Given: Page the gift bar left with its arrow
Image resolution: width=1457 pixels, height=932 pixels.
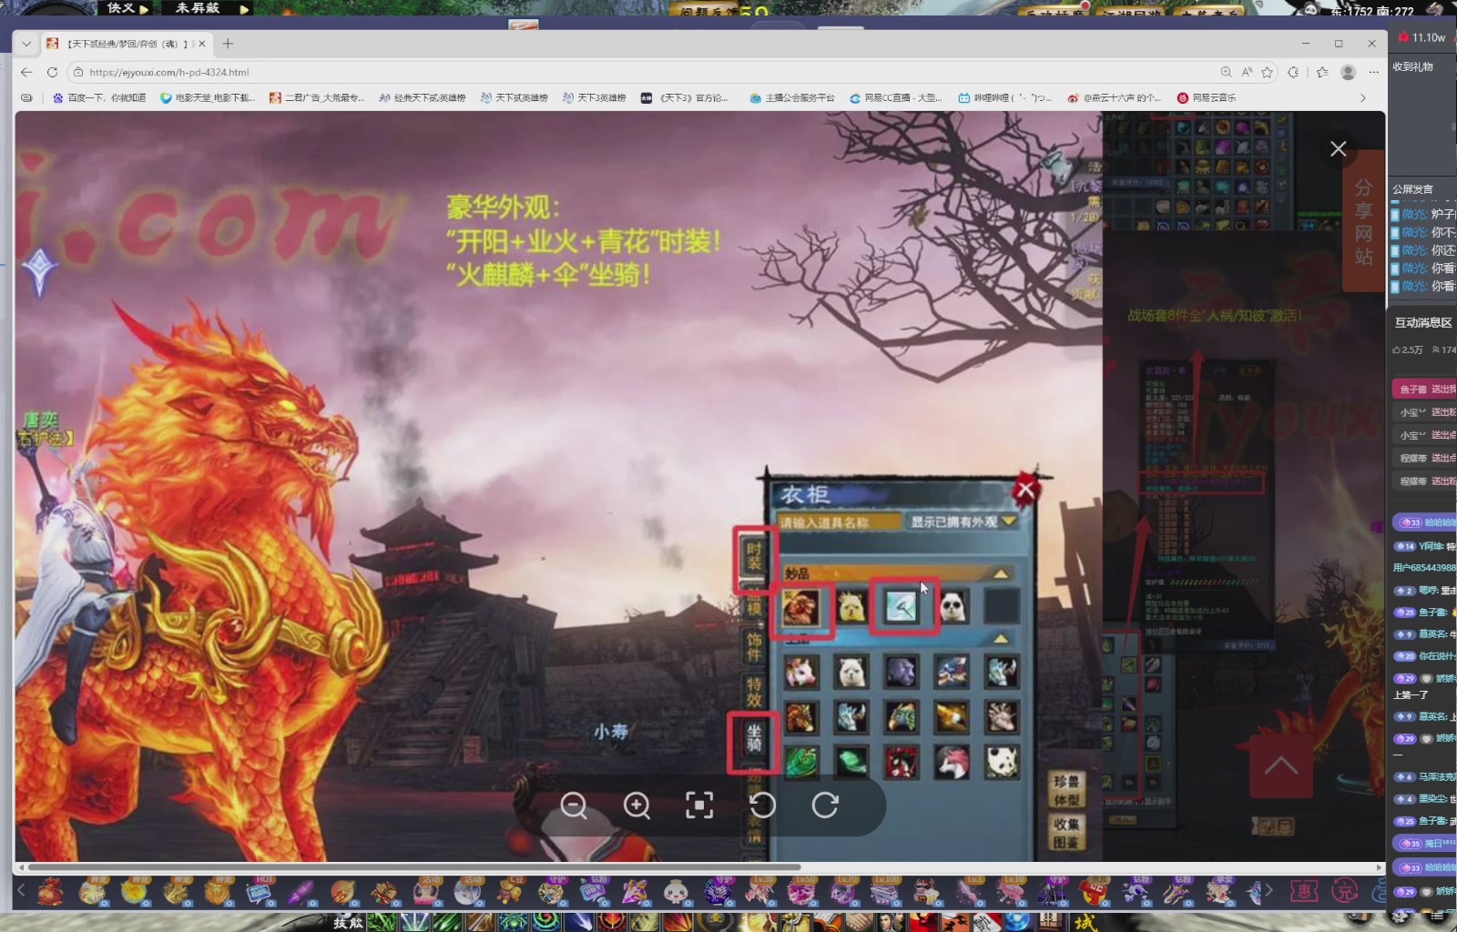Looking at the screenshot, I should [x=21, y=890].
